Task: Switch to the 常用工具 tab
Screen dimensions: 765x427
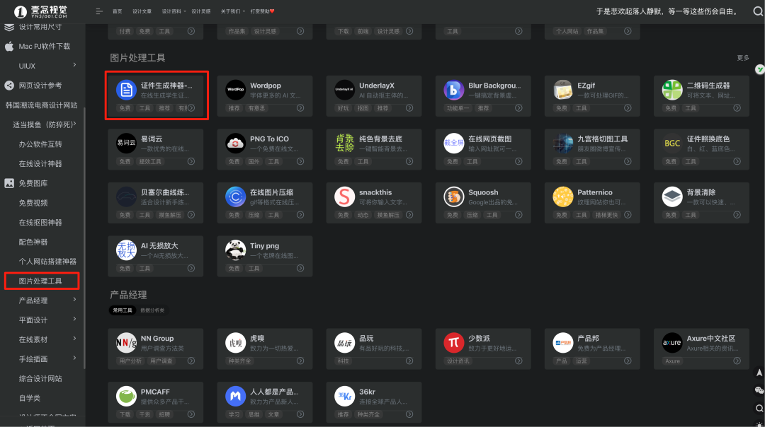Action: click(x=123, y=310)
